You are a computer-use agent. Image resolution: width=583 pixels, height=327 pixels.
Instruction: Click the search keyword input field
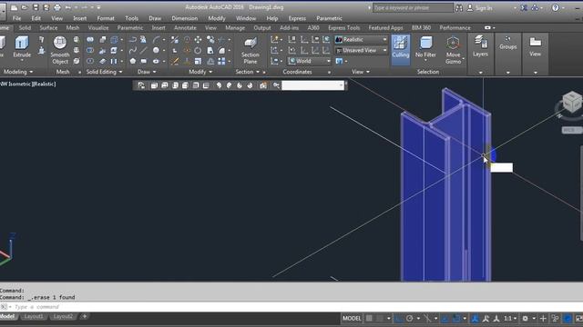[413, 8]
